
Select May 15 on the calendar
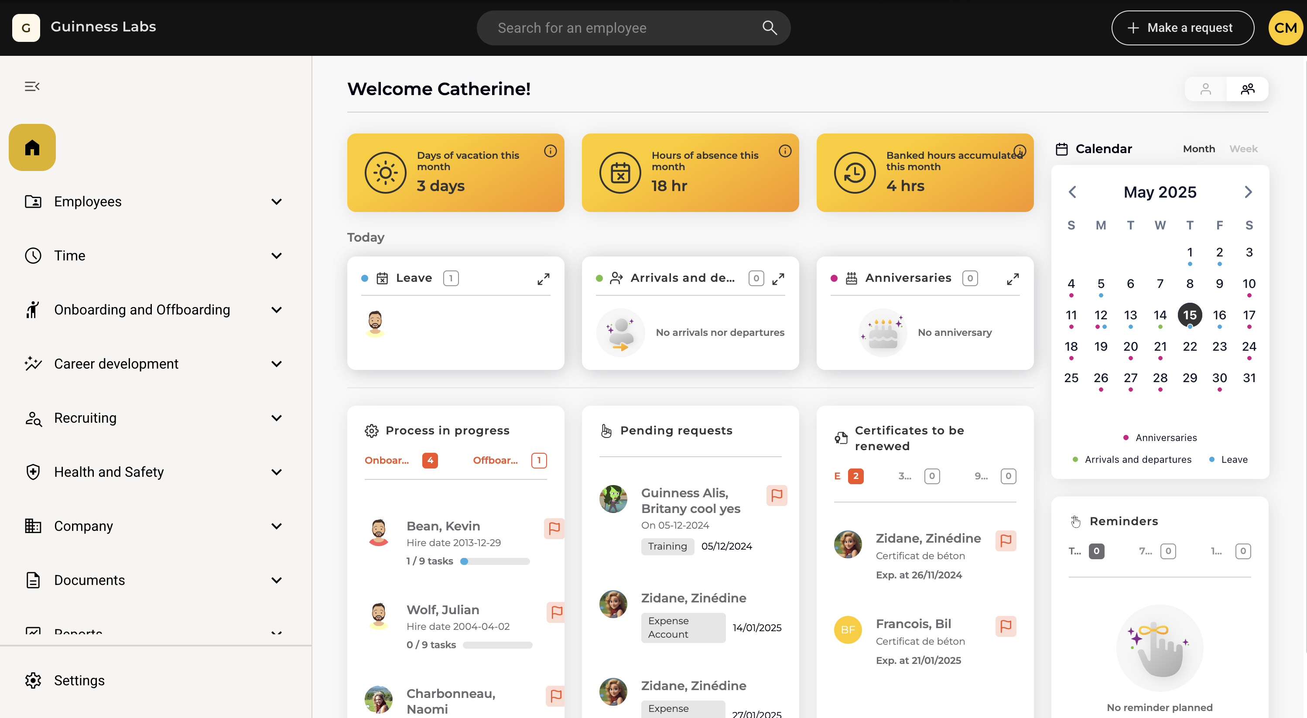(1190, 315)
